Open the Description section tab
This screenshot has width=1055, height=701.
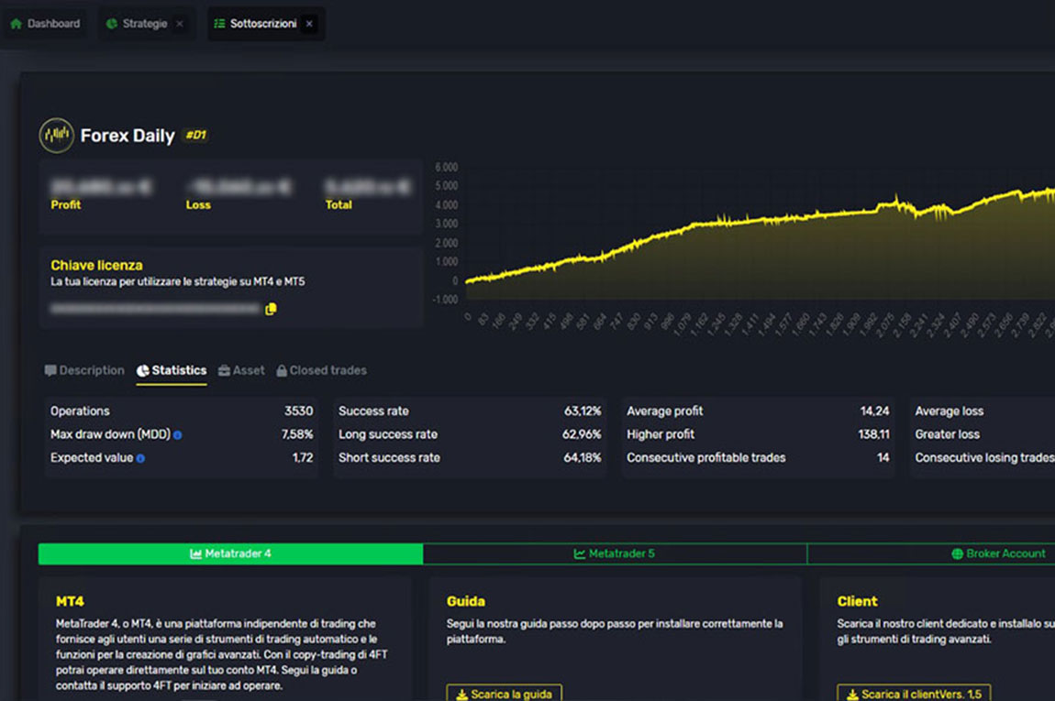click(x=84, y=371)
